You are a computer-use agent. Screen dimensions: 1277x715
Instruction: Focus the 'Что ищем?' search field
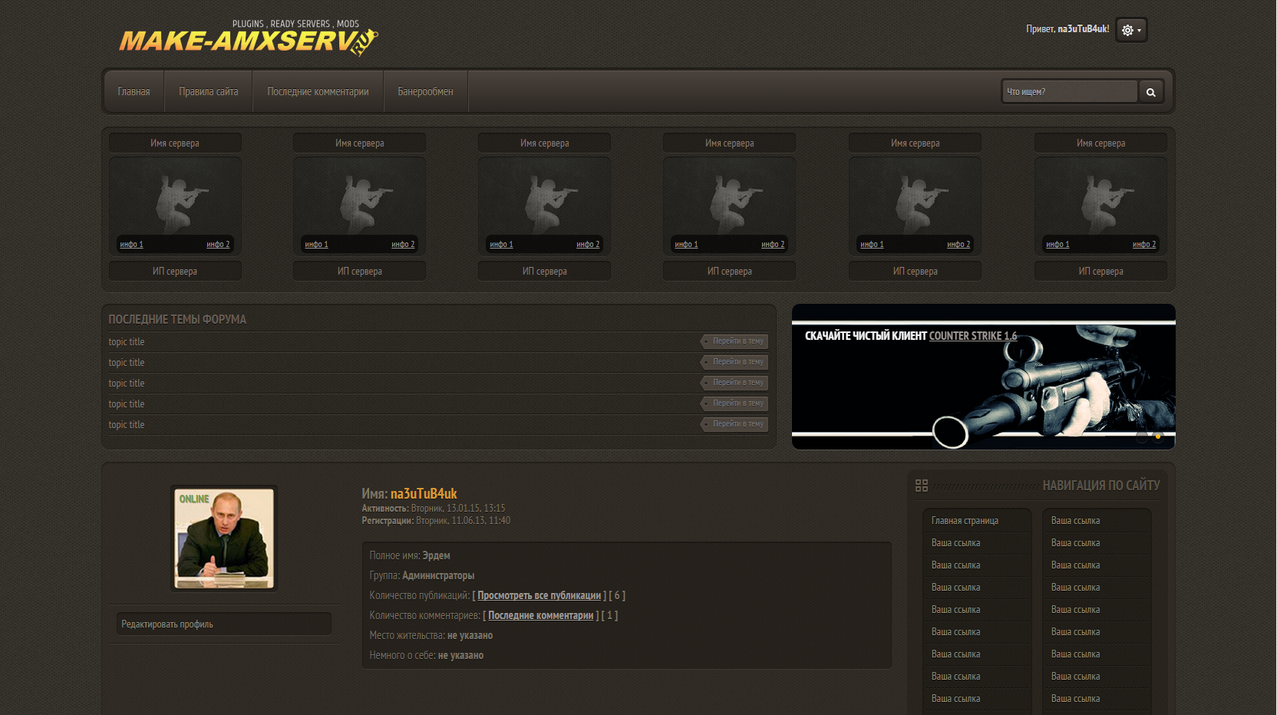1069,92
